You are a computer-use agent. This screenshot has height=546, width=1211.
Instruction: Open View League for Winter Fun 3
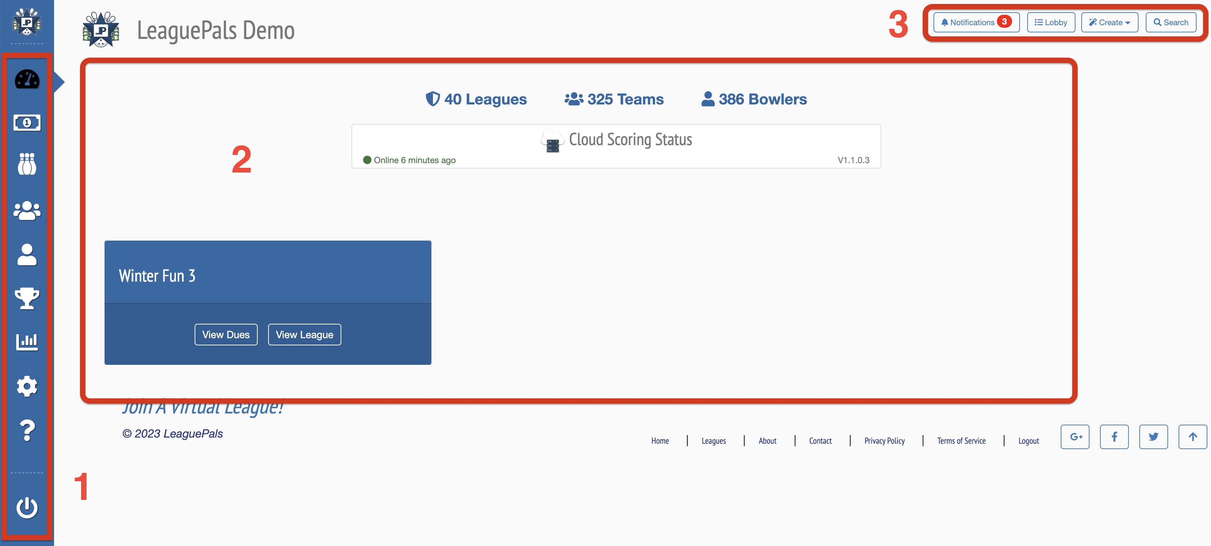click(x=304, y=335)
